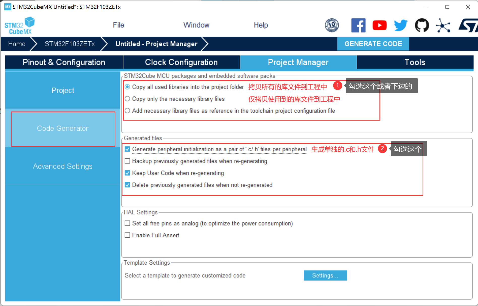
Task: Click the template Settings... button
Action: (x=325, y=275)
